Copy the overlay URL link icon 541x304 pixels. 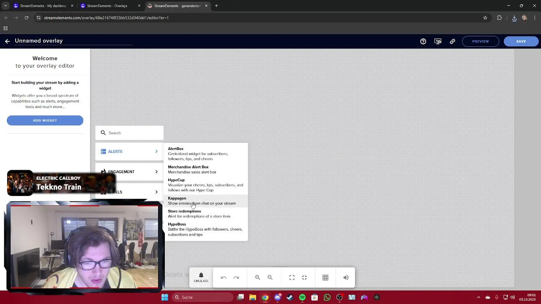coord(452,41)
